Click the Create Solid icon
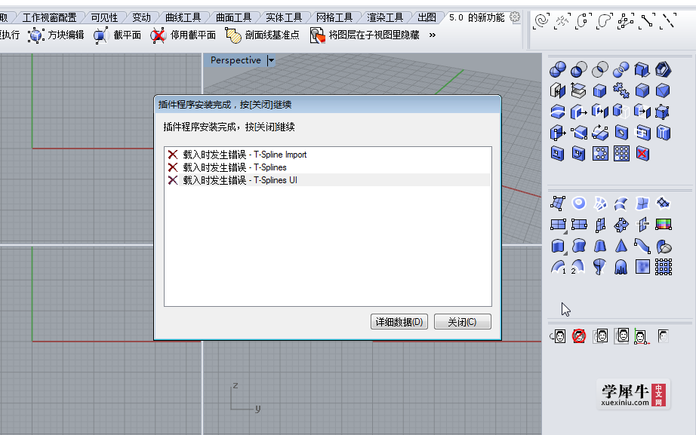Image resolution: width=696 pixels, height=435 pixels. point(642,69)
